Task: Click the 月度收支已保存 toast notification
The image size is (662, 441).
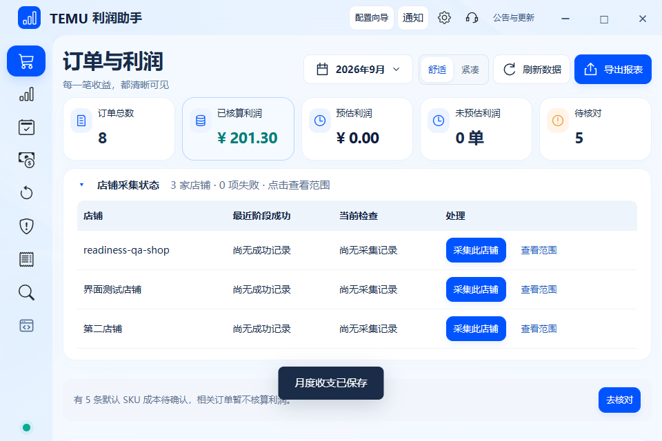Action: coord(331,382)
